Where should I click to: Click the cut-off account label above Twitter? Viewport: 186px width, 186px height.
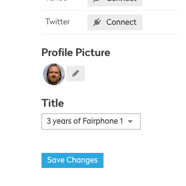[x=57, y=0]
